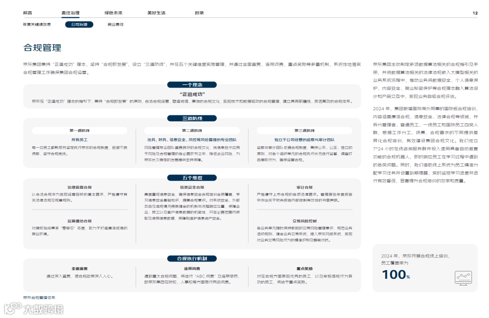Select the 连带问责 heading

192,268
